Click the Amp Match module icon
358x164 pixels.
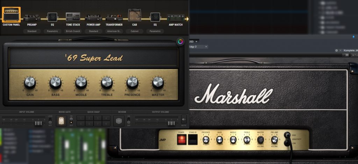[176, 17]
